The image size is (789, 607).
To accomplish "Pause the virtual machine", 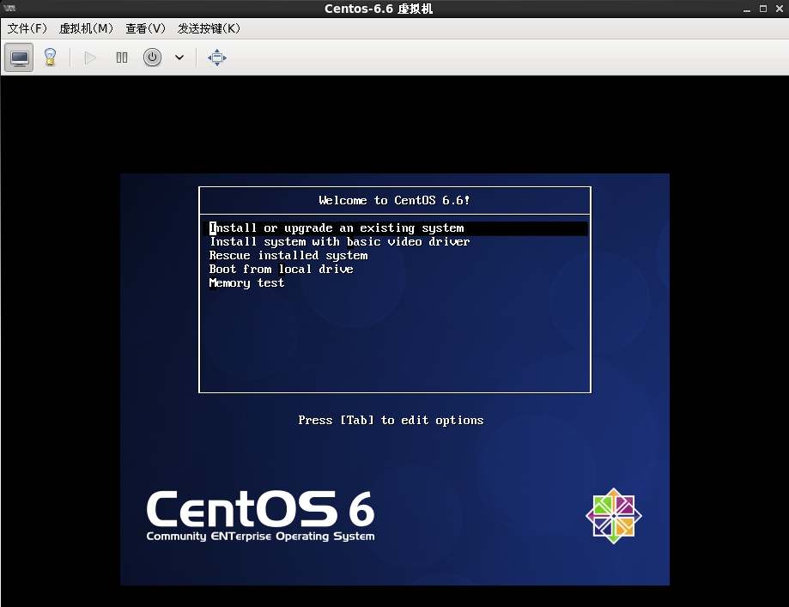I will click(122, 58).
